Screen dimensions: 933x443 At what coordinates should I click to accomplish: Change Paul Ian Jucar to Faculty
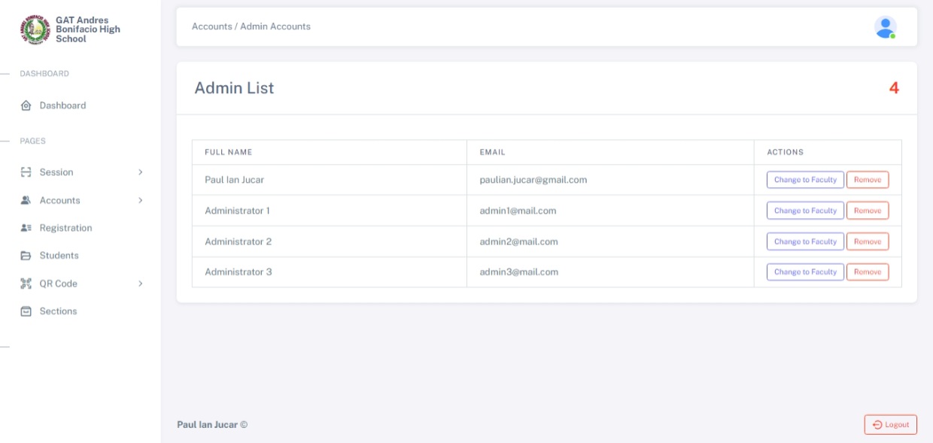pos(805,180)
